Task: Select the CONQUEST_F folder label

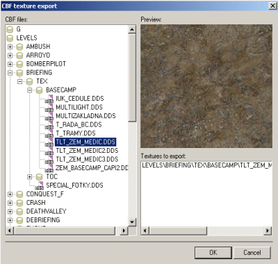Action: pyautogui.click(x=45, y=195)
